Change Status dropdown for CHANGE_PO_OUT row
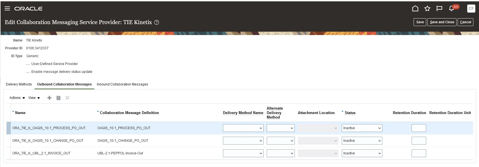Viewport: 479px width, 167px height. tap(362, 141)
